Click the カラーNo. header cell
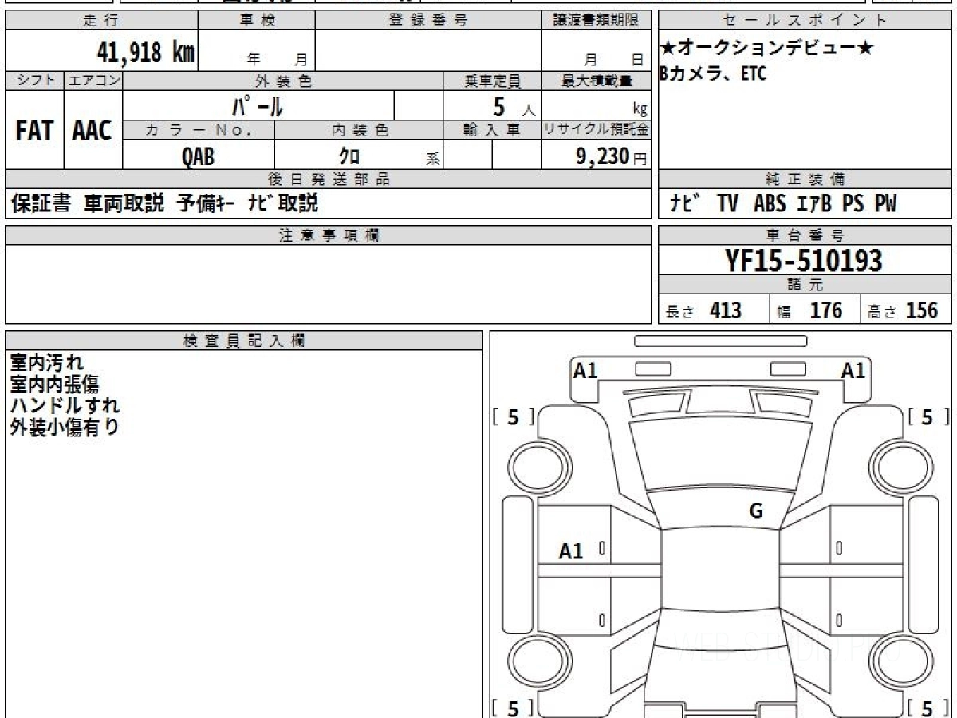Viewport: 957px width, 718px height. pyautogui.click(x=199, y=130)
